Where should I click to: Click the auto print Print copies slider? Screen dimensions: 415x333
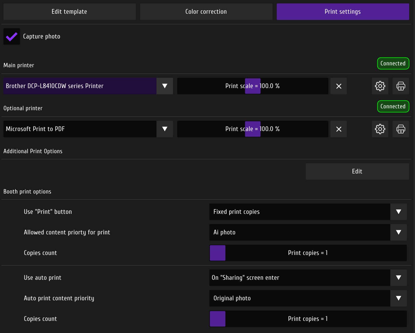[x=308, y=319]
